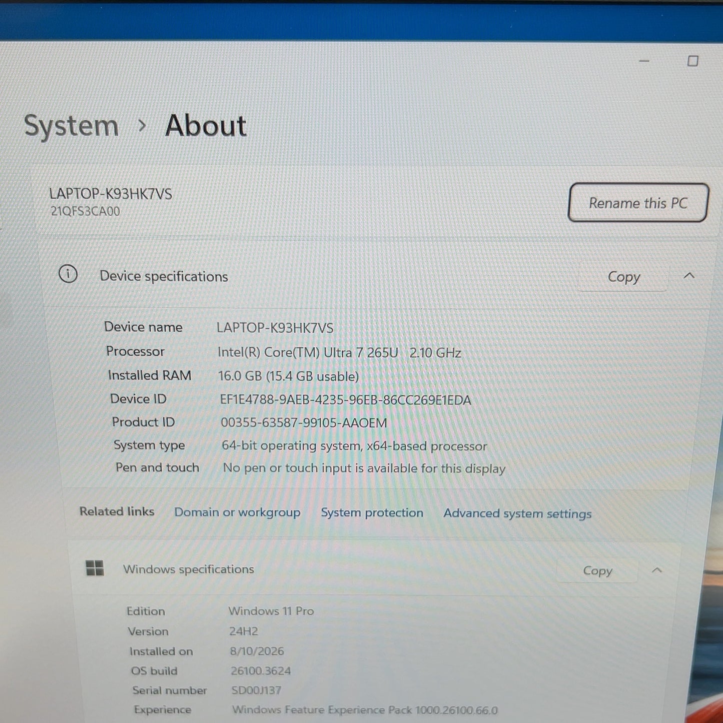The width and height of the screenshot is (723, 723).
Task: Click the Pen and touch label
Action: coord(157,467)
